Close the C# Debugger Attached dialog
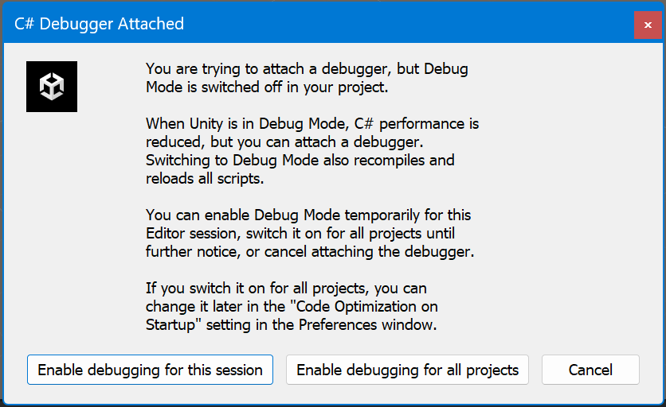 [x=648, y=25]
